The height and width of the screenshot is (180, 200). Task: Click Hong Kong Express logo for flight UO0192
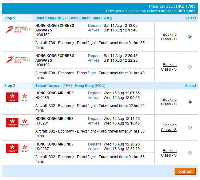(18, 60)
